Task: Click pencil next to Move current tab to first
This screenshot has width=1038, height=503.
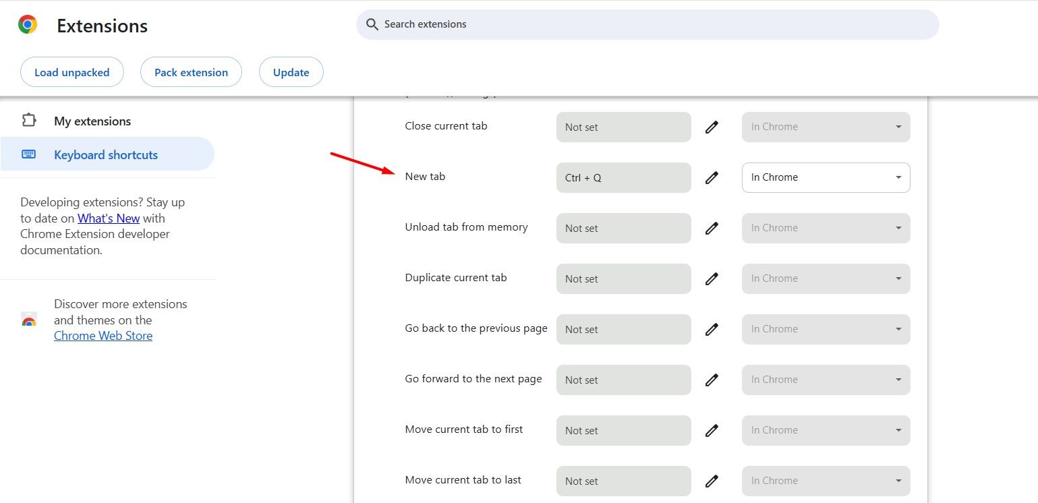Action: (x=712, y=430)
